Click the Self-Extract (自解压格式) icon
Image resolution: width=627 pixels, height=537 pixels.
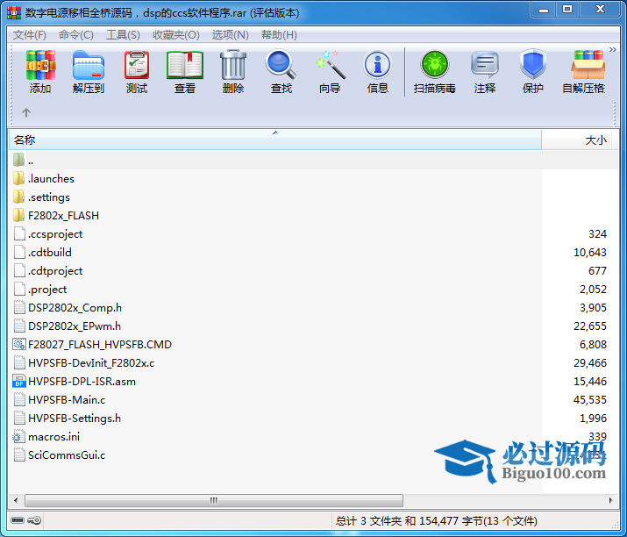(x=588, y=65)
